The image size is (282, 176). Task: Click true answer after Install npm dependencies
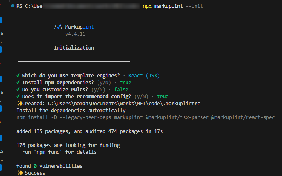pos(125,83)
